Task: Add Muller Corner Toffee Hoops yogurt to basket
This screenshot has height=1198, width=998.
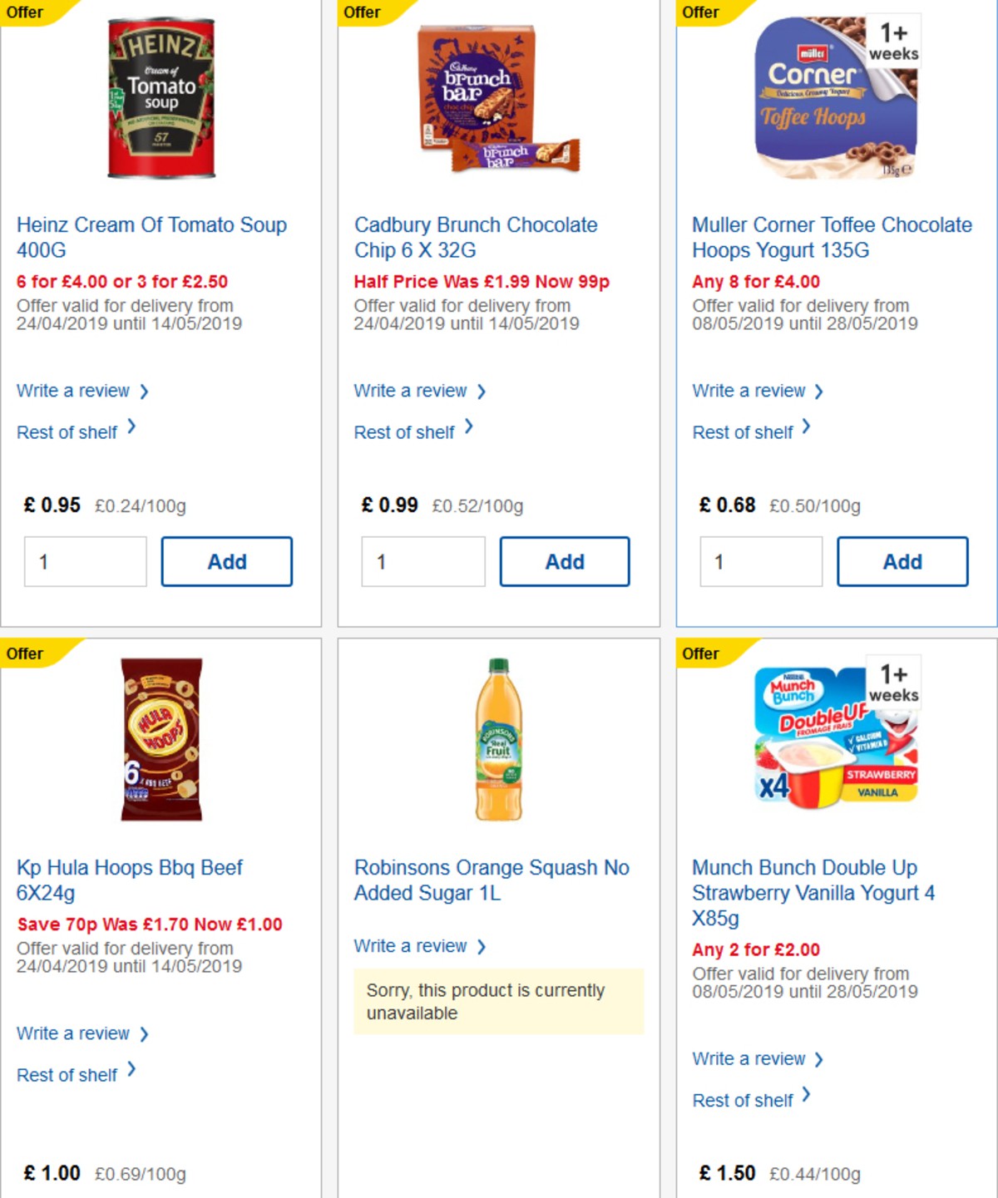Action: point(903,561)
